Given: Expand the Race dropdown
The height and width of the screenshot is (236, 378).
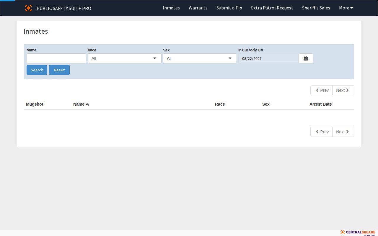Looking at the screenshot, I should (x=125, y=58).
